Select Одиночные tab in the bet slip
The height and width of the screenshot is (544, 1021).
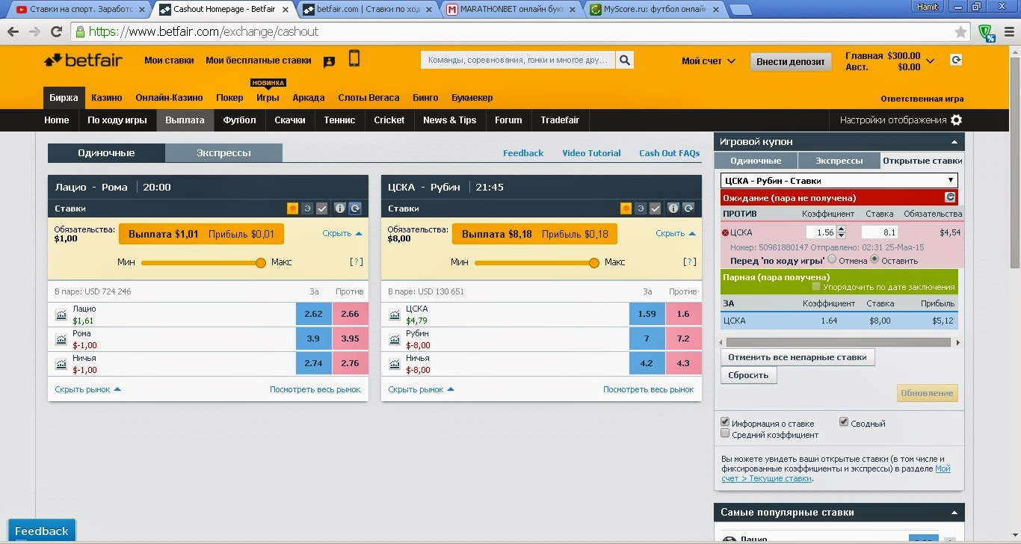[x=756, y=161]
